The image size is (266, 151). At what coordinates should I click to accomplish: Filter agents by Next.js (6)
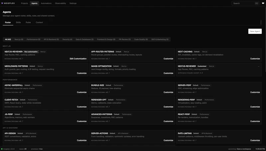(x=19, y=39)
